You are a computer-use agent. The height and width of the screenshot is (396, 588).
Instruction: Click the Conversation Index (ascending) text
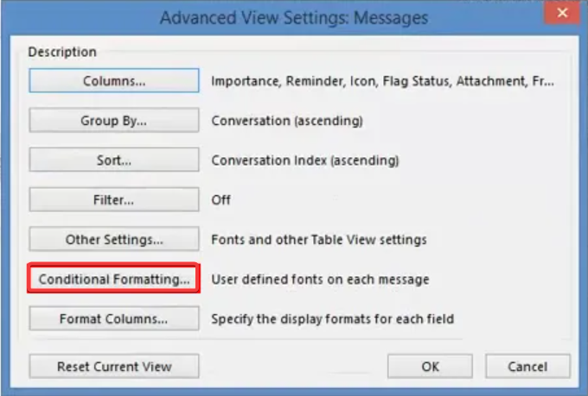pos(305,160)
